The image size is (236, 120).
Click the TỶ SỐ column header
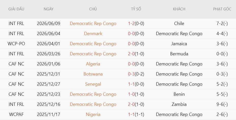tap(136, 9)
